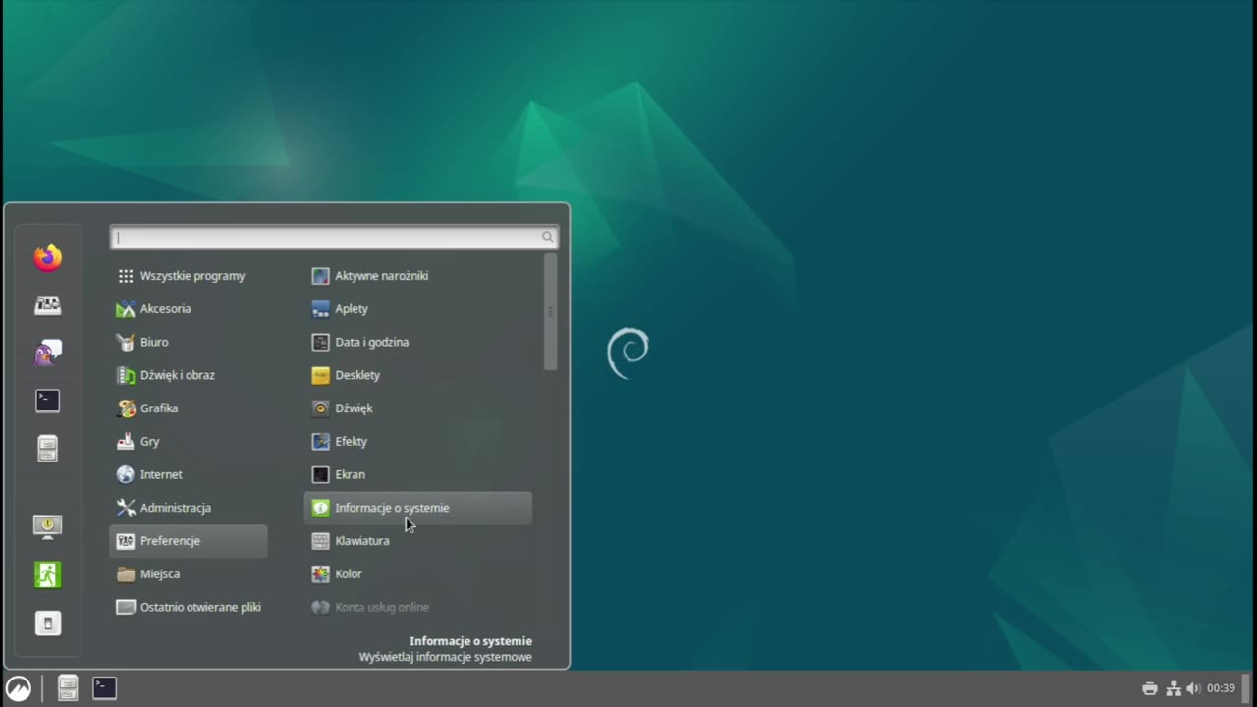Log out using the green exit icon

pyautogui.click(x=47, y=574)
